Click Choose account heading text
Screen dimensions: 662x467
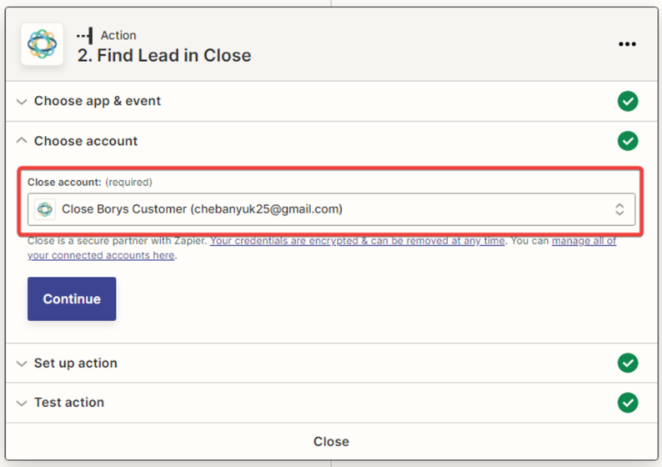[x=86, y=141]
